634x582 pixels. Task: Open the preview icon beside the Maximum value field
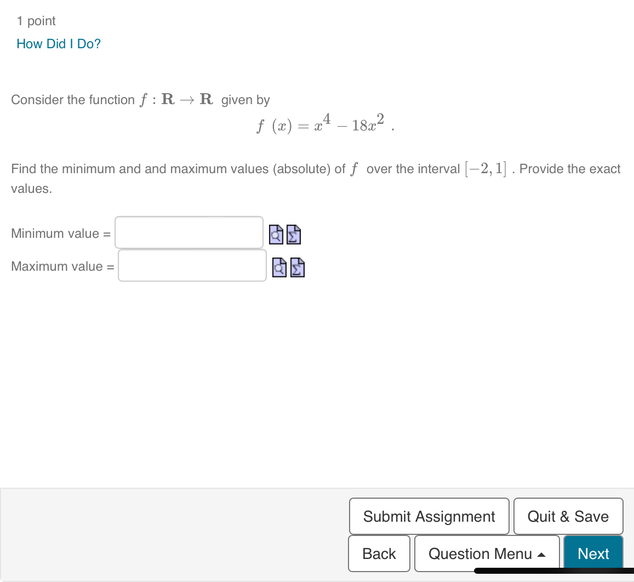279,267
